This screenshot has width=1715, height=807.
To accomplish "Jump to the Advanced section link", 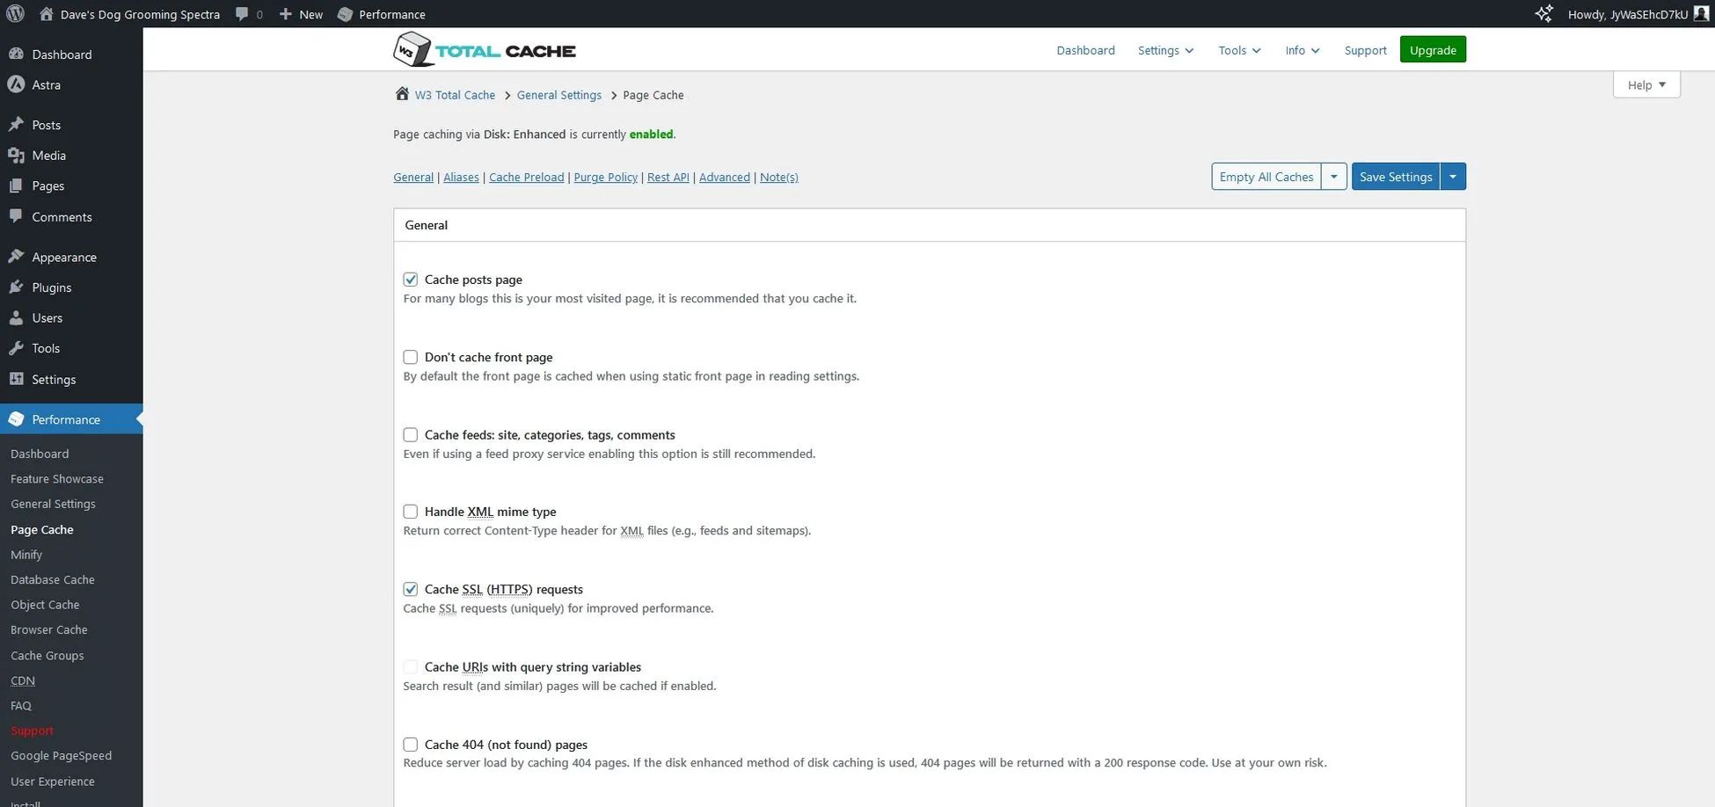I will coord(725,177).
